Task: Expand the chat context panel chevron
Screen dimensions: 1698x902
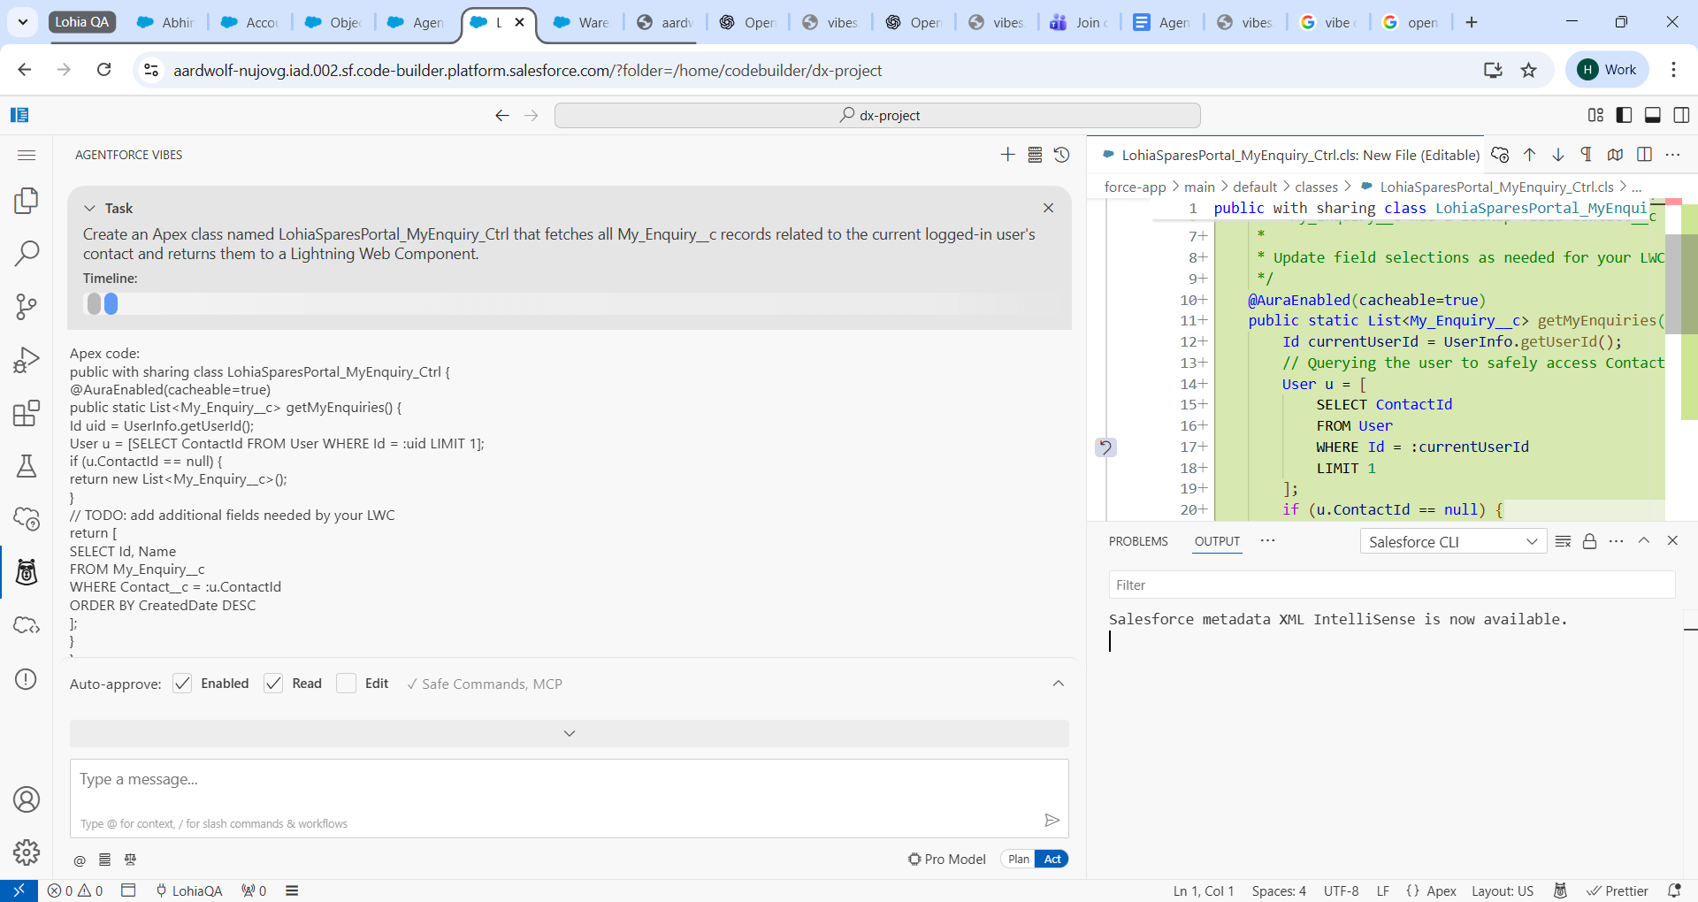Action: pos(570,733)
